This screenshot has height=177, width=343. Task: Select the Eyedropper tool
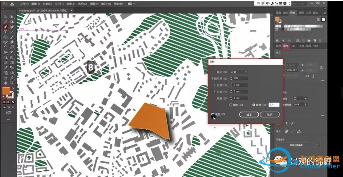tap(5, 68)
